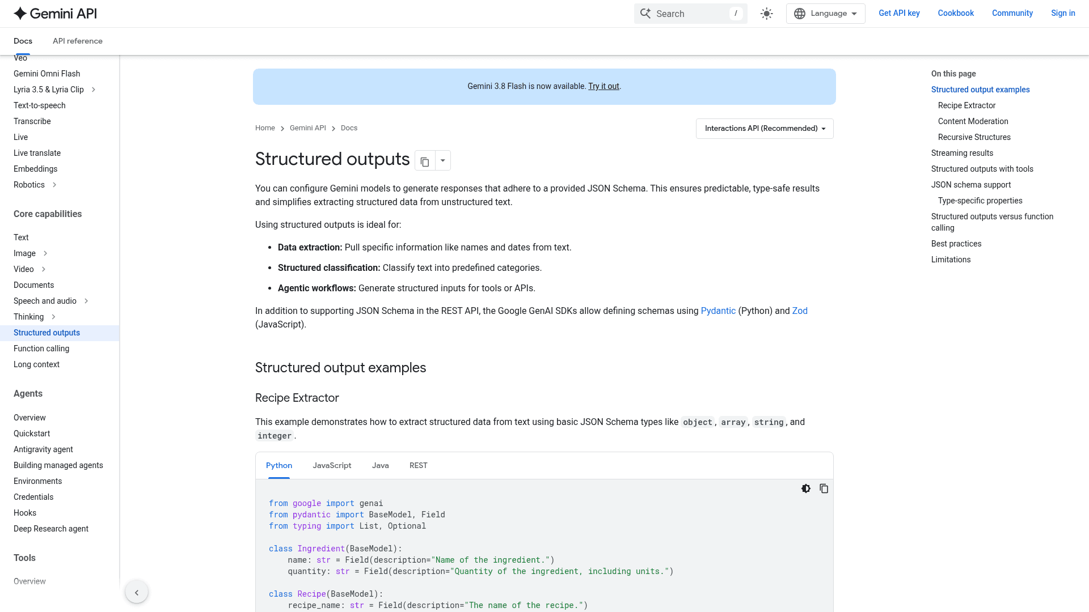Toggle code block dark theme icon
Screen dimensions: 1089x612
tap(806, 488)
